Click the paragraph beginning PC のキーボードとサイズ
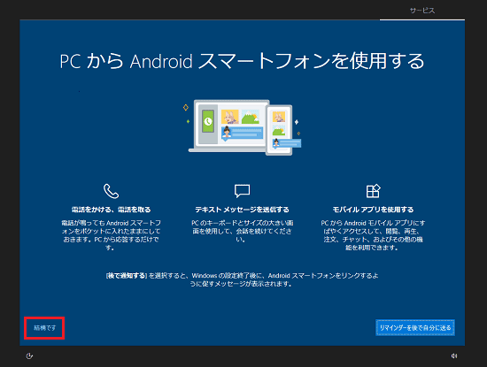This screenshot has width=487, height=367. [x=242, y=231]
